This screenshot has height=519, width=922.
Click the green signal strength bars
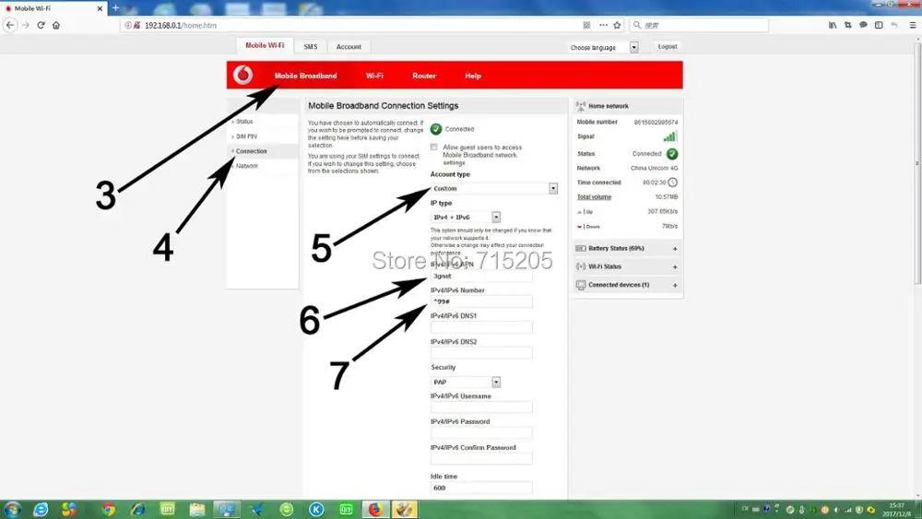670,136
